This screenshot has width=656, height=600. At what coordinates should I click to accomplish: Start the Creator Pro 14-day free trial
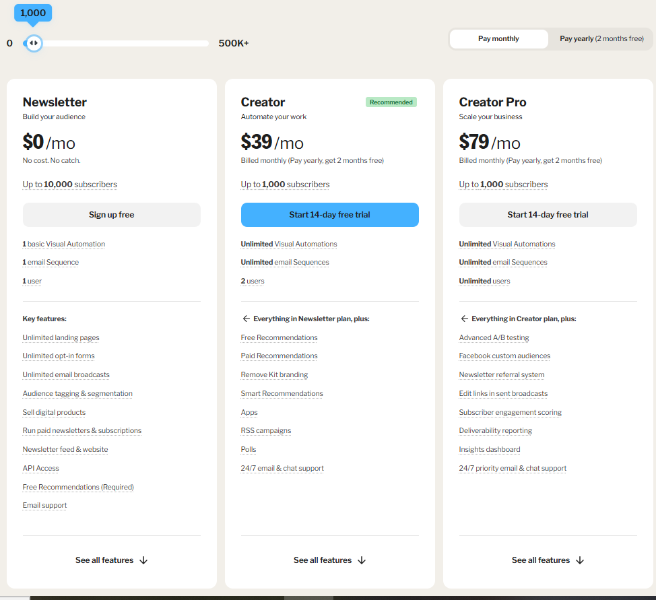548,215
